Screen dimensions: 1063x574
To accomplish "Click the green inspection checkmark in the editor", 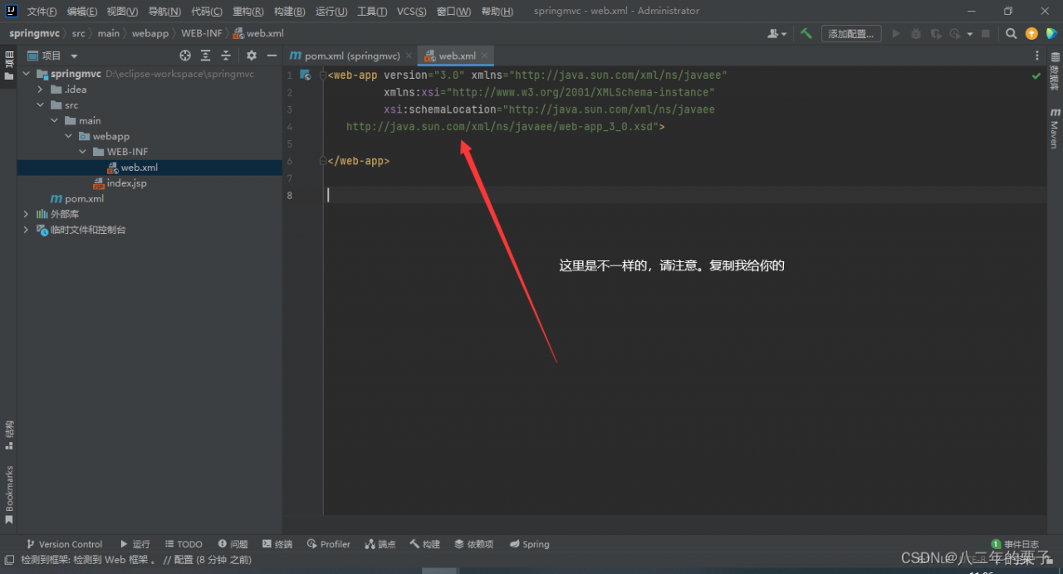I will click(x=1036, y=75).
